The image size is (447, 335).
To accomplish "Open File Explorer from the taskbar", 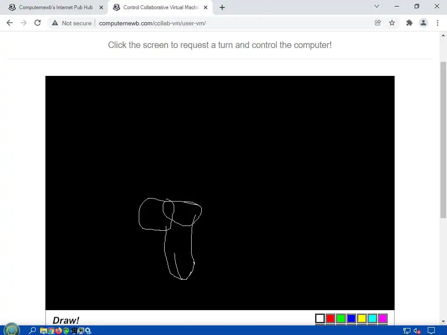I will tap(43, 331).
